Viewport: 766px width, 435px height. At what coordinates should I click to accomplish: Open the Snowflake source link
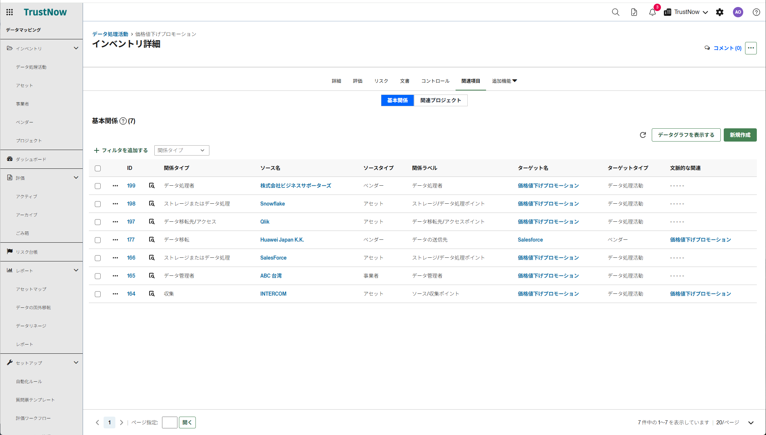pos(273,204)
